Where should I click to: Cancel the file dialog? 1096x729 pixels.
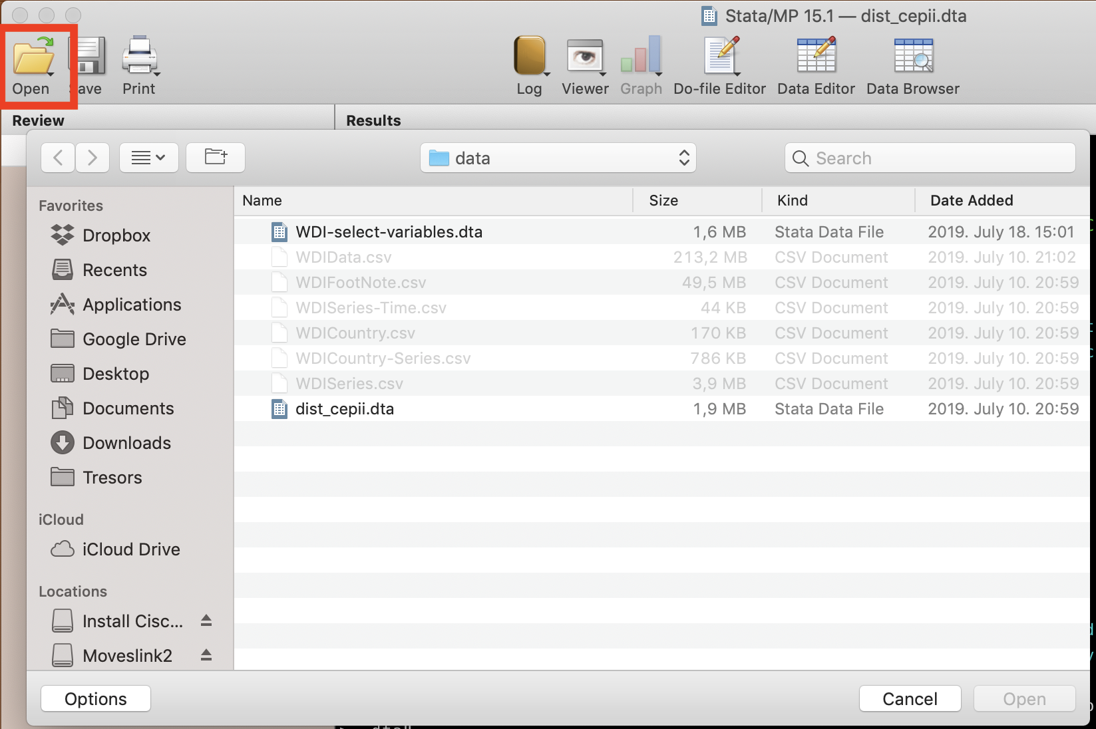click(x=910, y=699)
